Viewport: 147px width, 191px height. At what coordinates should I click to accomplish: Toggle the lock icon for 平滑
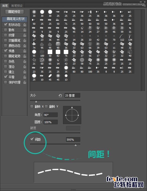click(x=25, y=77)
